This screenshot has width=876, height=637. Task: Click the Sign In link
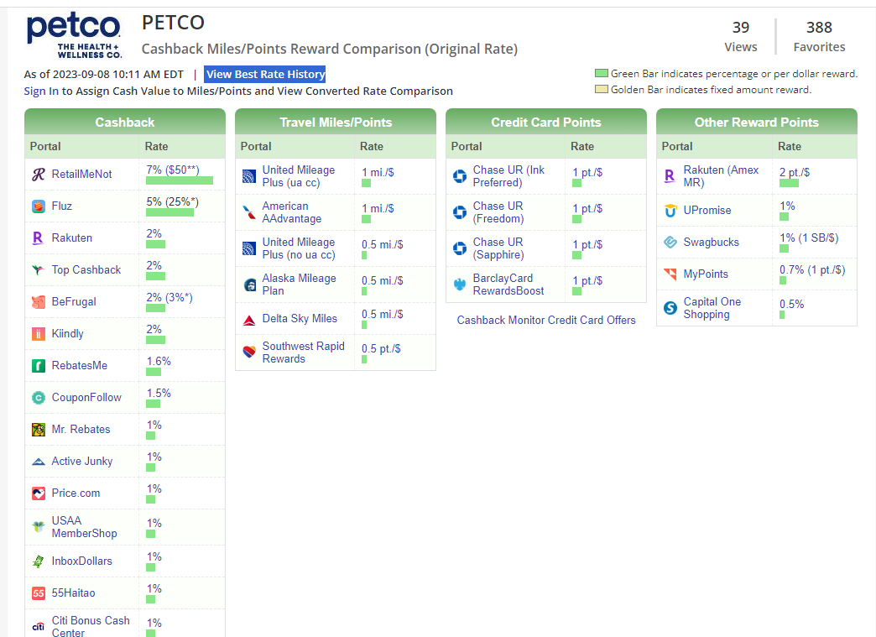pyautogui.click(x=41, y=91)
